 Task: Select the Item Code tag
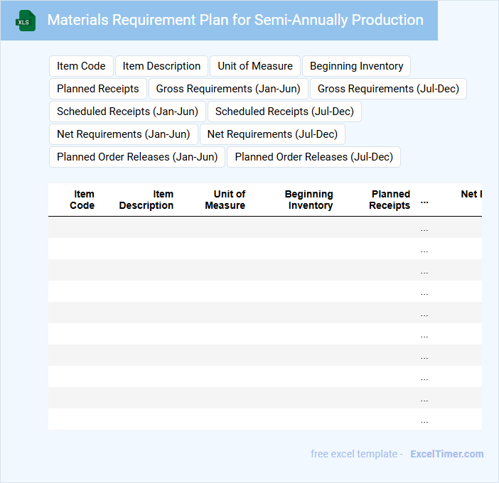click(x=81, y=66)
